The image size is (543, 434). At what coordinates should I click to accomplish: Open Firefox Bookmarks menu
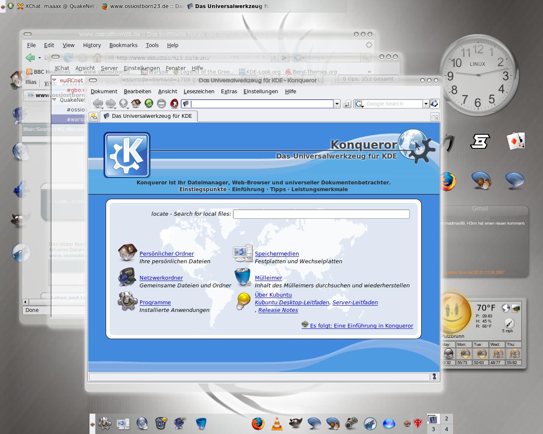point(123,45)
